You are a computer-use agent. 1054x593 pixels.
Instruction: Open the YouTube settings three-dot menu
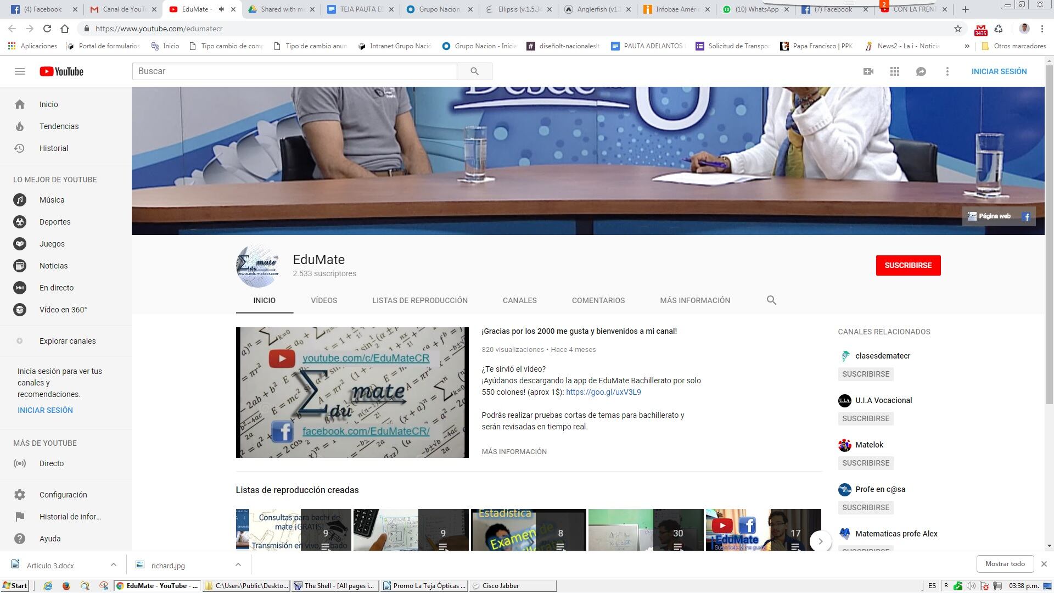coord(947,71)
